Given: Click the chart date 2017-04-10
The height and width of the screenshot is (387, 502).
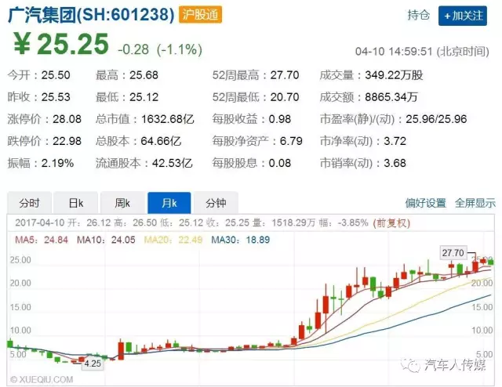Looking at the screenshot, I should click(x=40, y=222).
